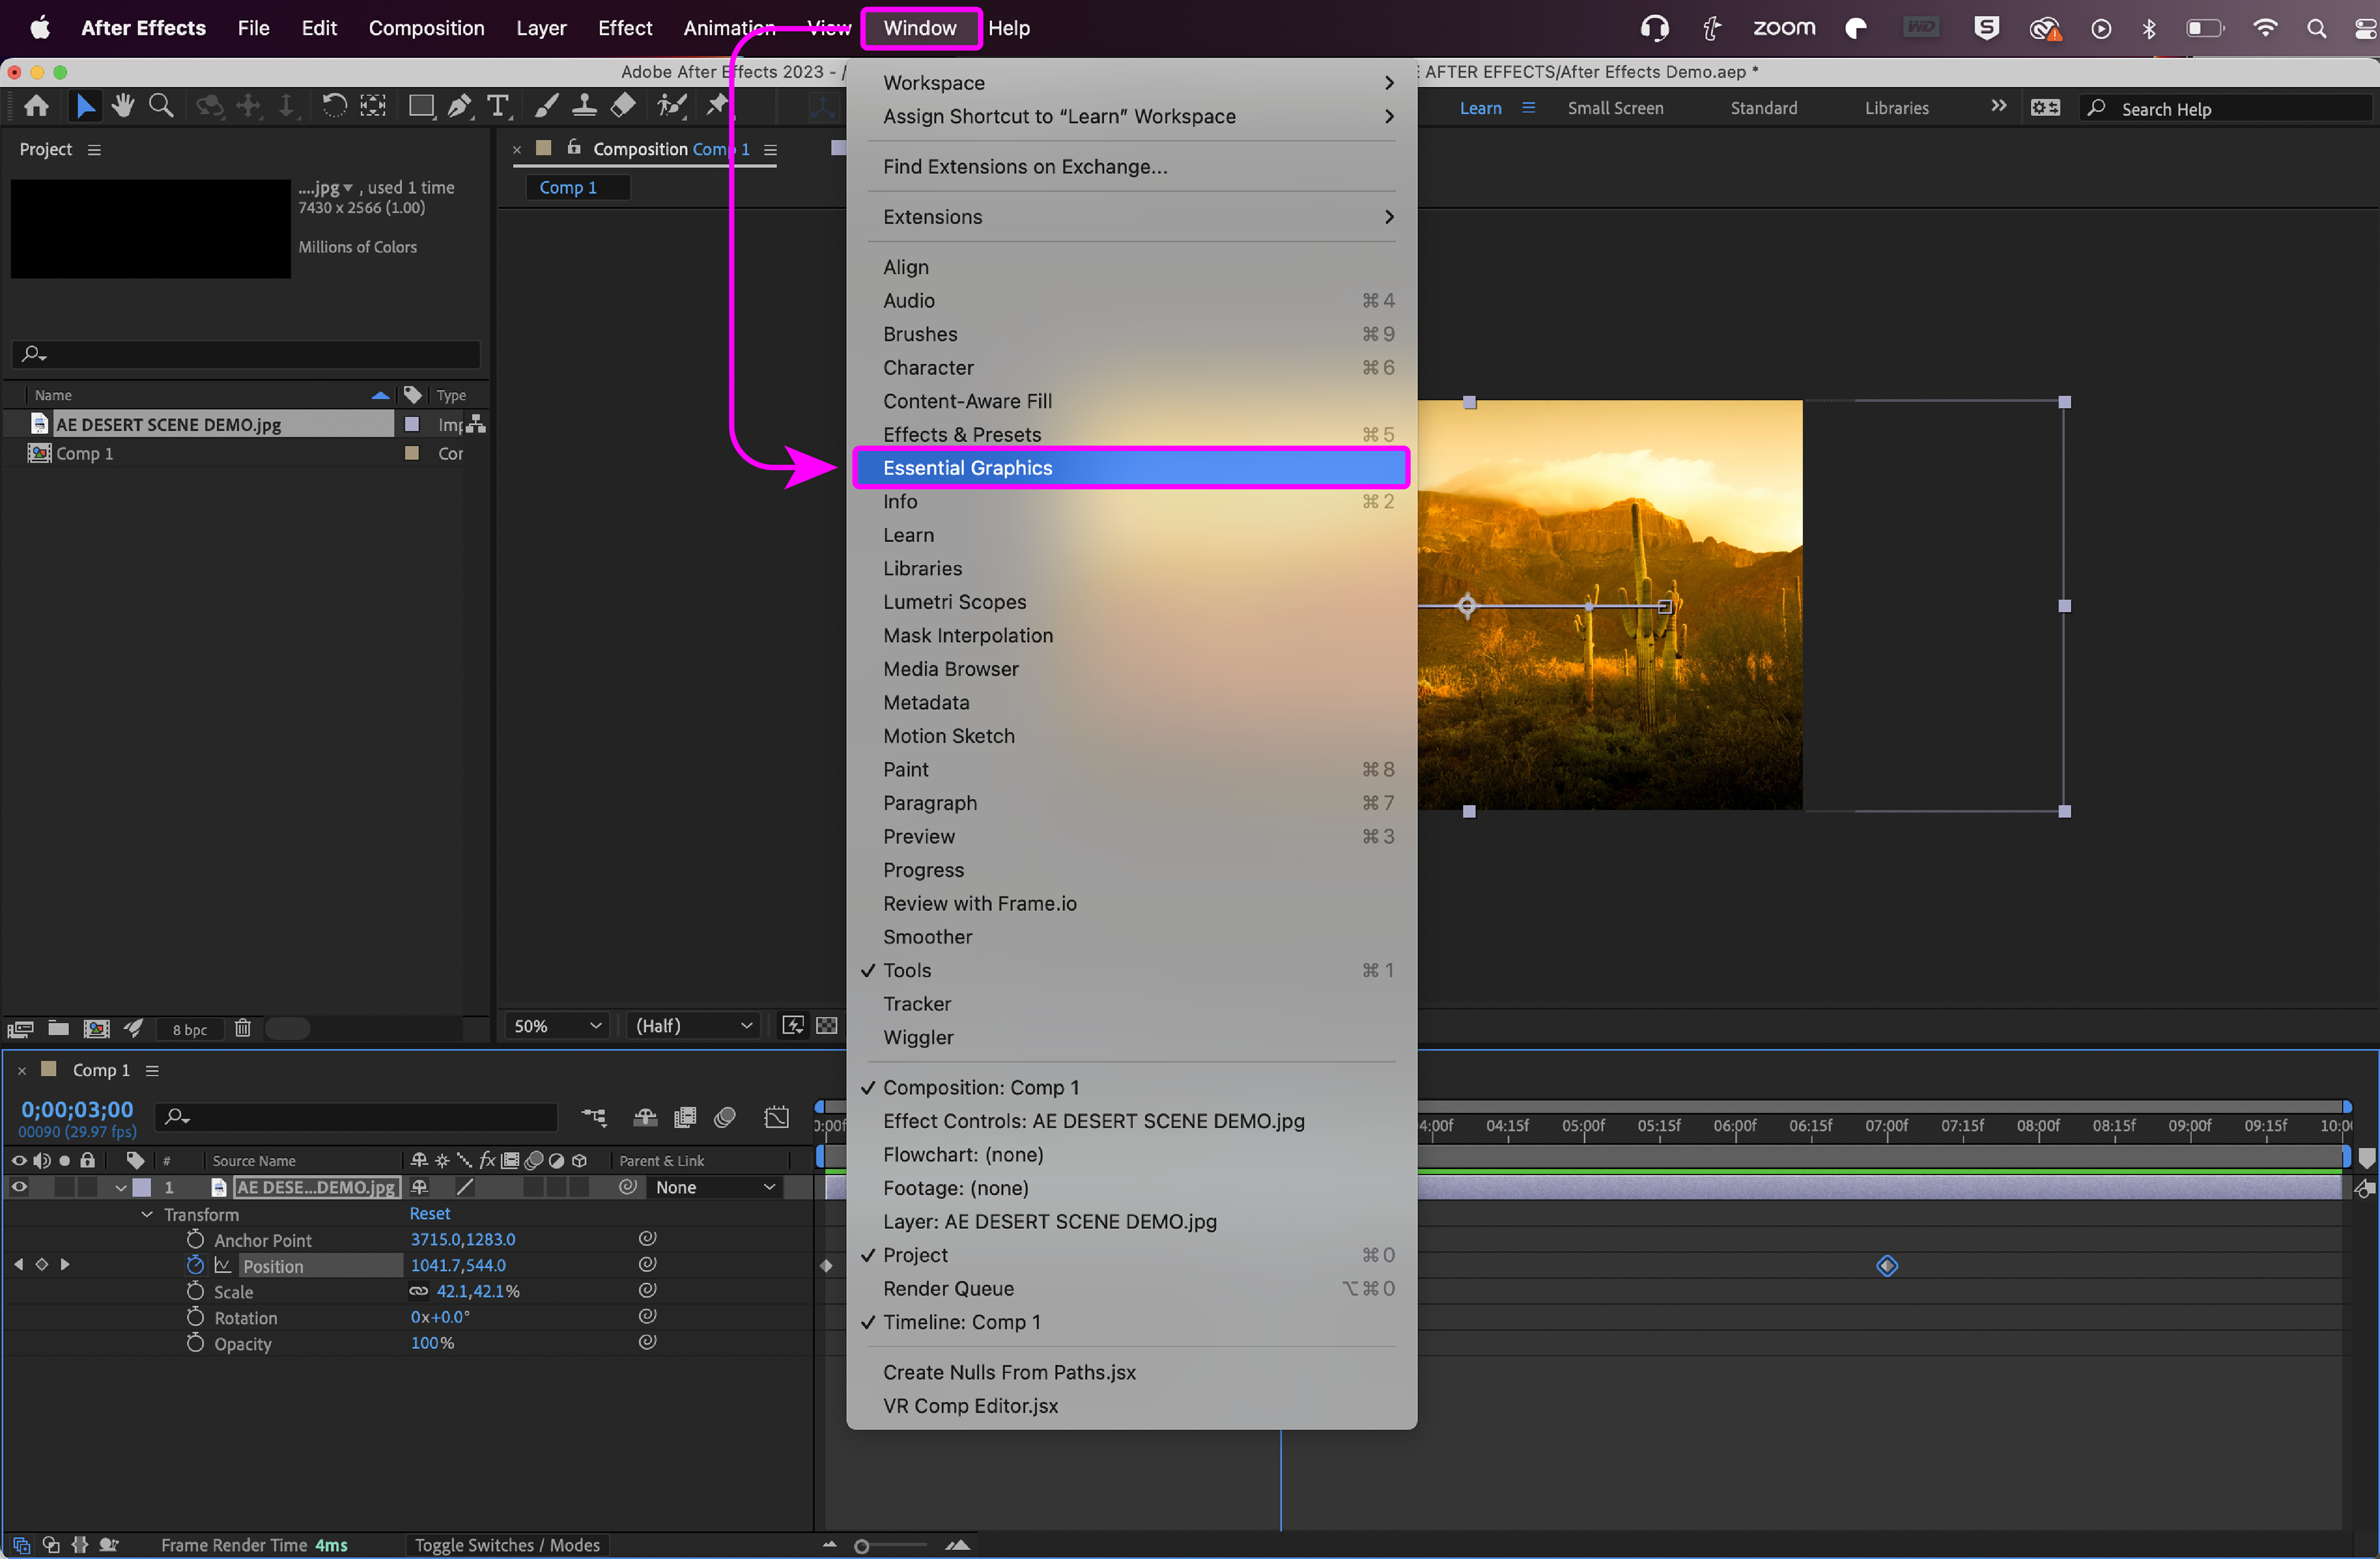
Task: Collapse the Transform property group
Action: [x=147, y=1214]
